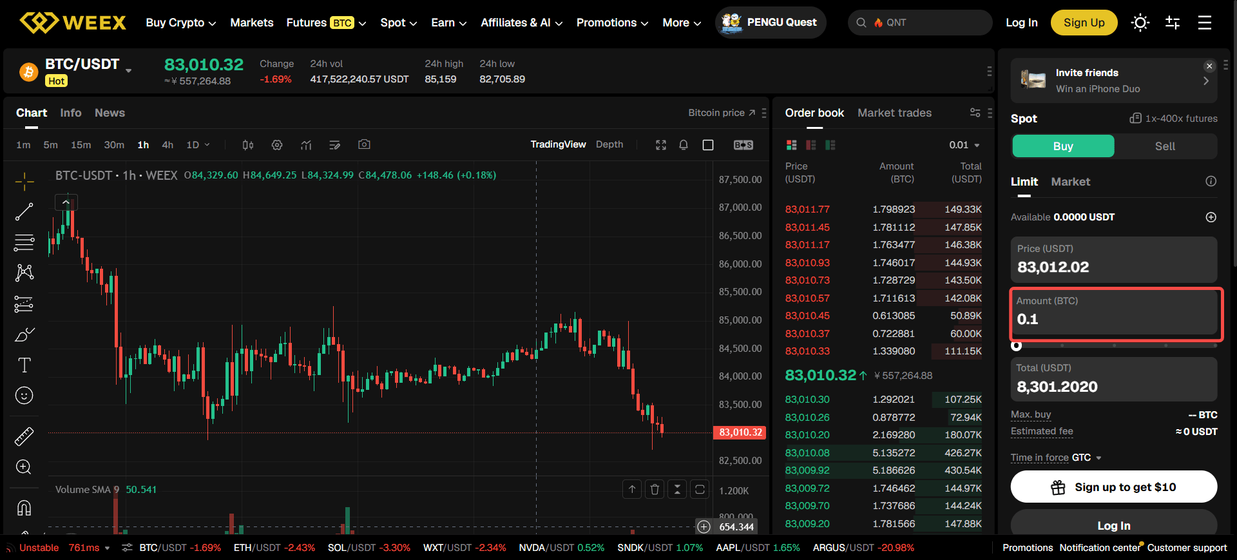Switch to the News tab

(x=110, y=113)
